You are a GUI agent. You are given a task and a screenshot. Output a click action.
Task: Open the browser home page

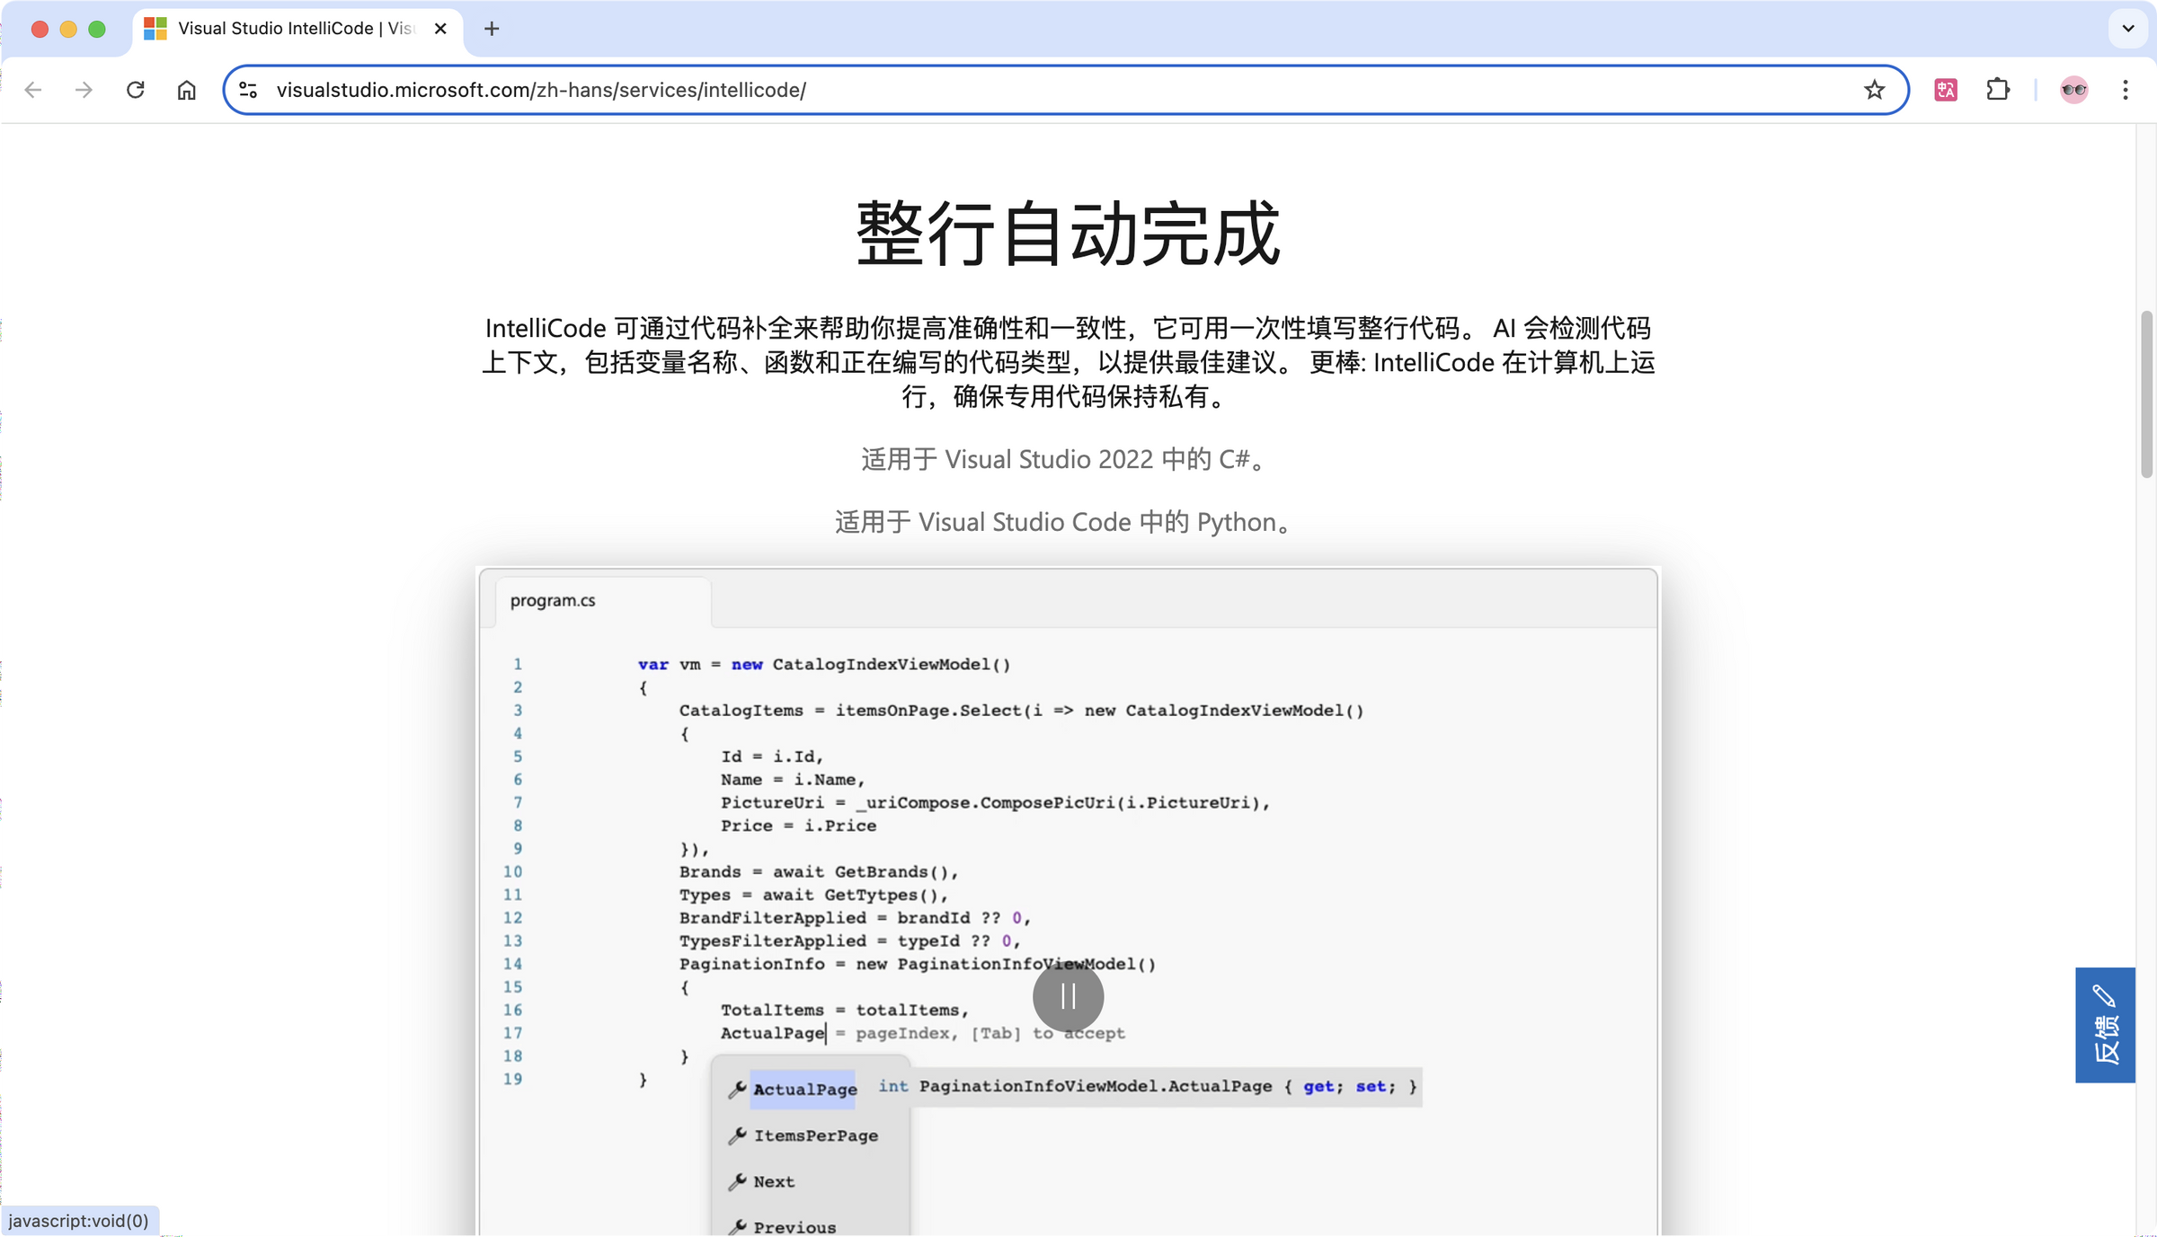(187, 89)
